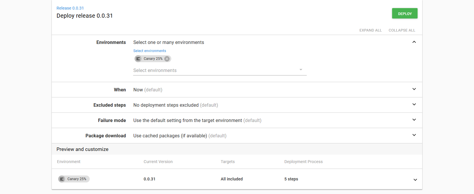Image resolution: width=474 pixels, height=194 pixels.
Task: Remove the Canary 25% environment chip
Action: (x=167, y=59)
